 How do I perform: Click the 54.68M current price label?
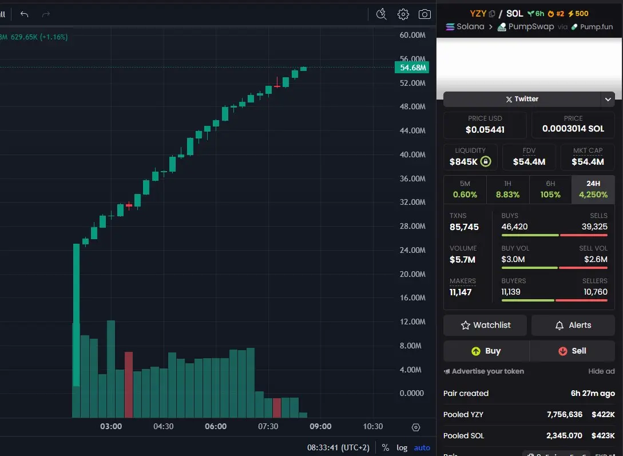coord(412,68)
